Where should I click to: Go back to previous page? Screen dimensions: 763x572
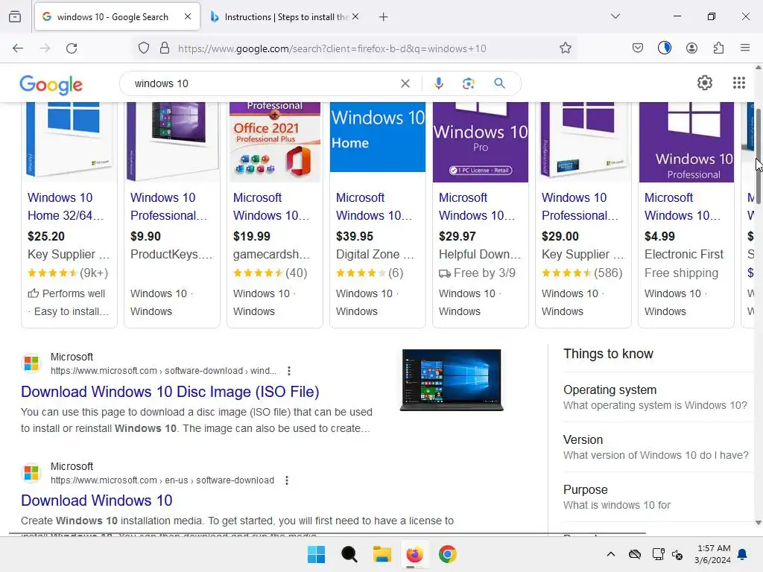[18, 48]
